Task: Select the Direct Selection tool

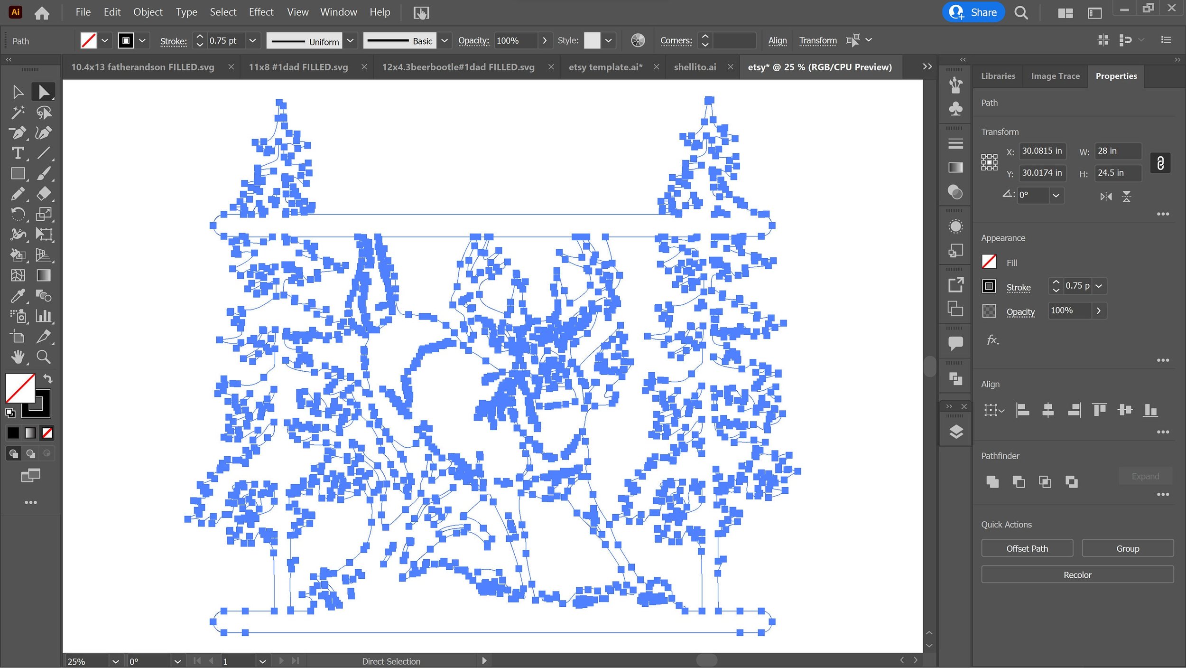Action: [43, 92]
